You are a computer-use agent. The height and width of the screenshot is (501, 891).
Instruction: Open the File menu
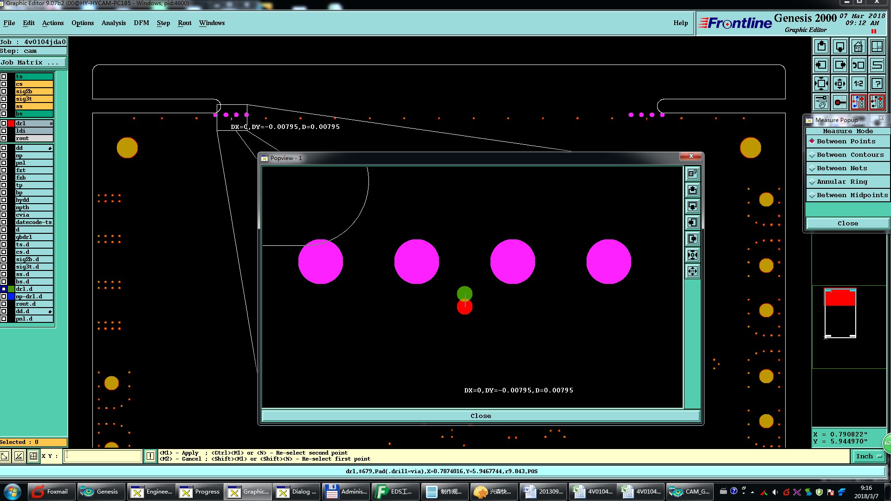(x=9, y=23)
